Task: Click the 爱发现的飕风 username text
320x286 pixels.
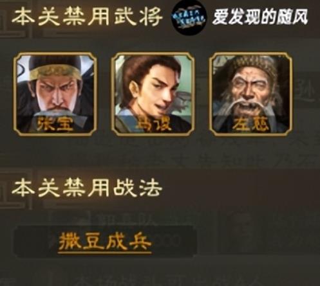Action: pyautogui.click(x=260, y=17)
